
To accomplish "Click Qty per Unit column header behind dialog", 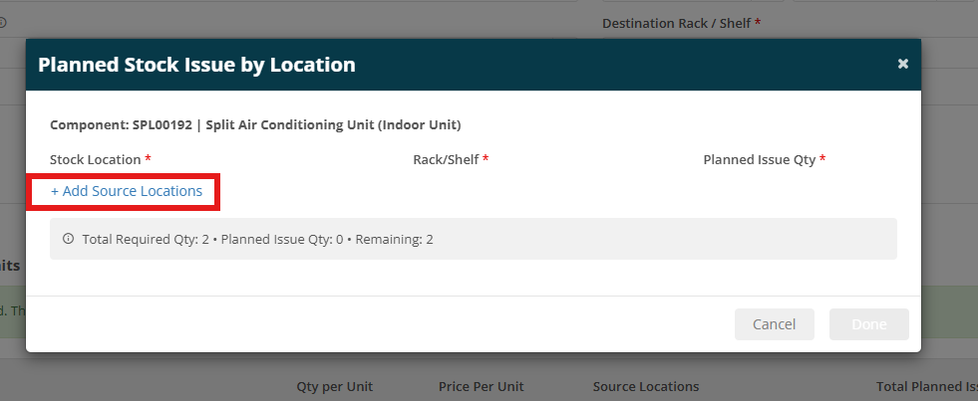I will pos(334,387).
